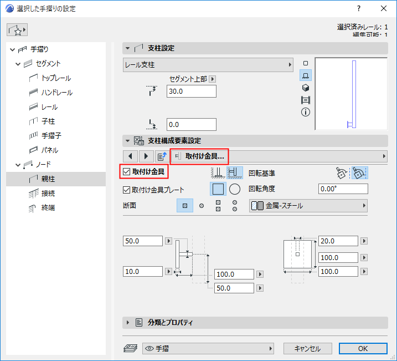397x361 pixels.
Task: Click the 回転角度 0.00° field
Action: (x=343, y=189)
